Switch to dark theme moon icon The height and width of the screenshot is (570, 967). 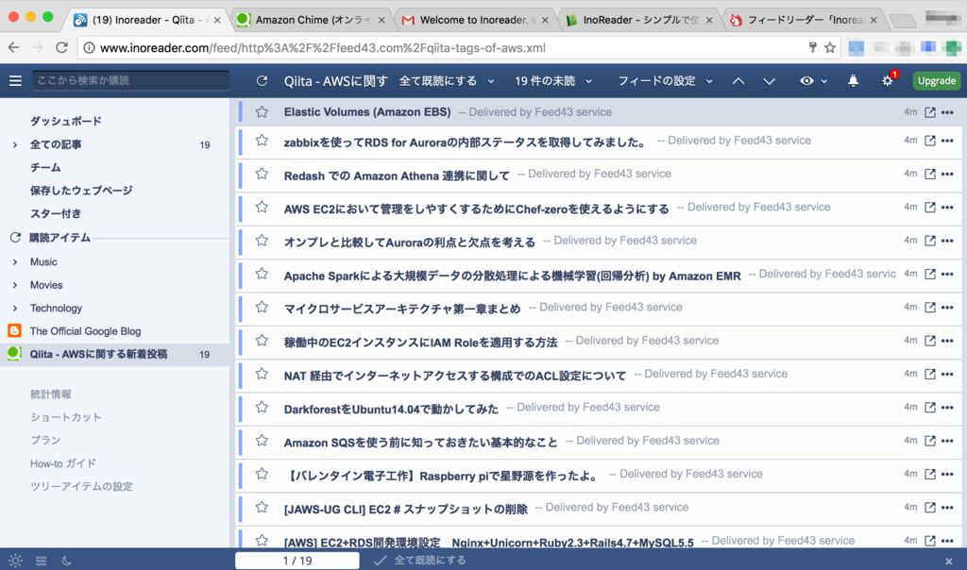coord(67,561)
